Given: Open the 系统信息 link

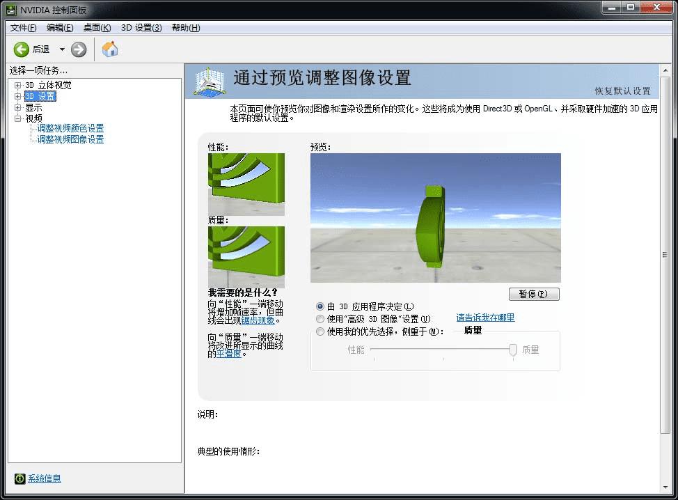Looking at the screenshot, I should coord(45,478).
